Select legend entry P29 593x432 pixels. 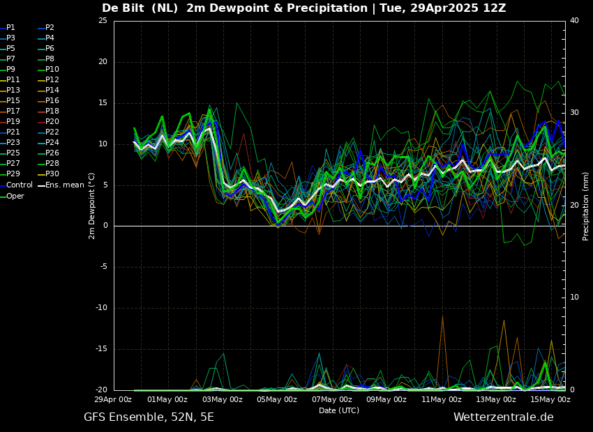[10, 173]
